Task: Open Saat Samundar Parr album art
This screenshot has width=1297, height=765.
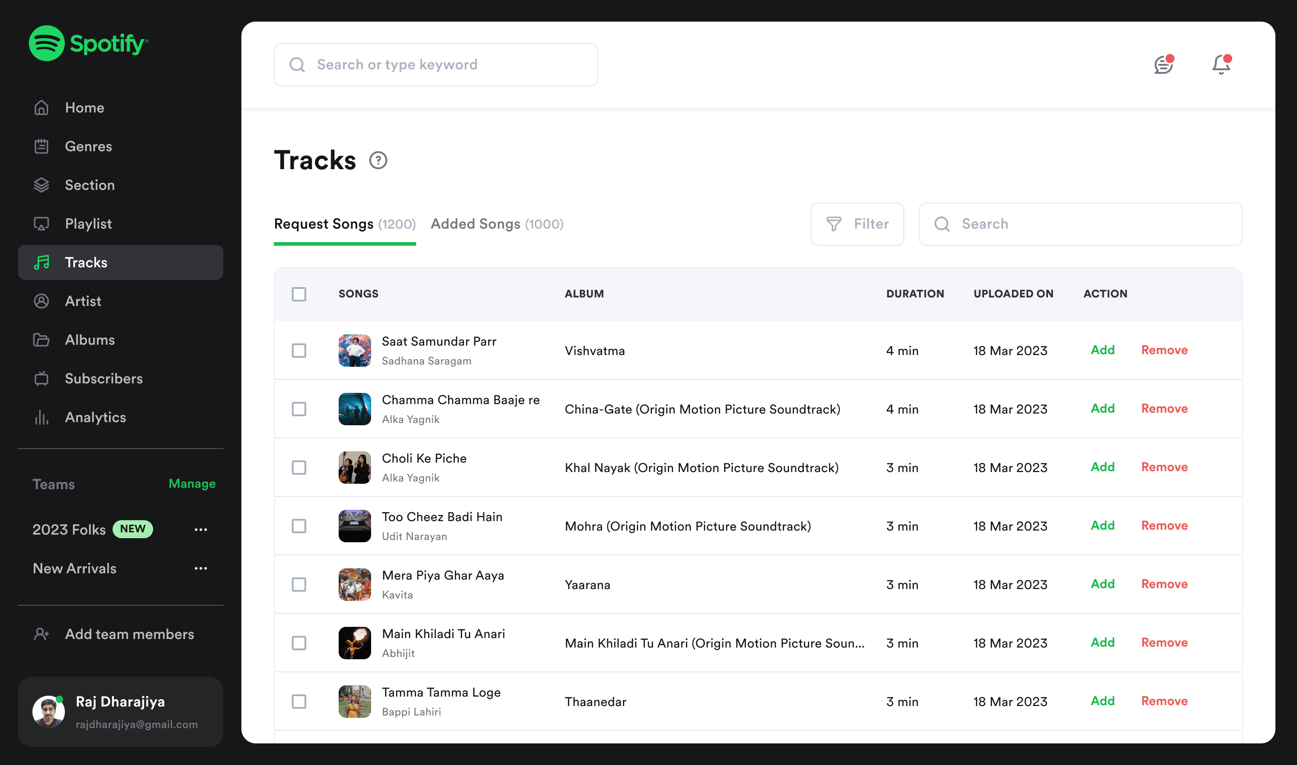Action: 354,351
